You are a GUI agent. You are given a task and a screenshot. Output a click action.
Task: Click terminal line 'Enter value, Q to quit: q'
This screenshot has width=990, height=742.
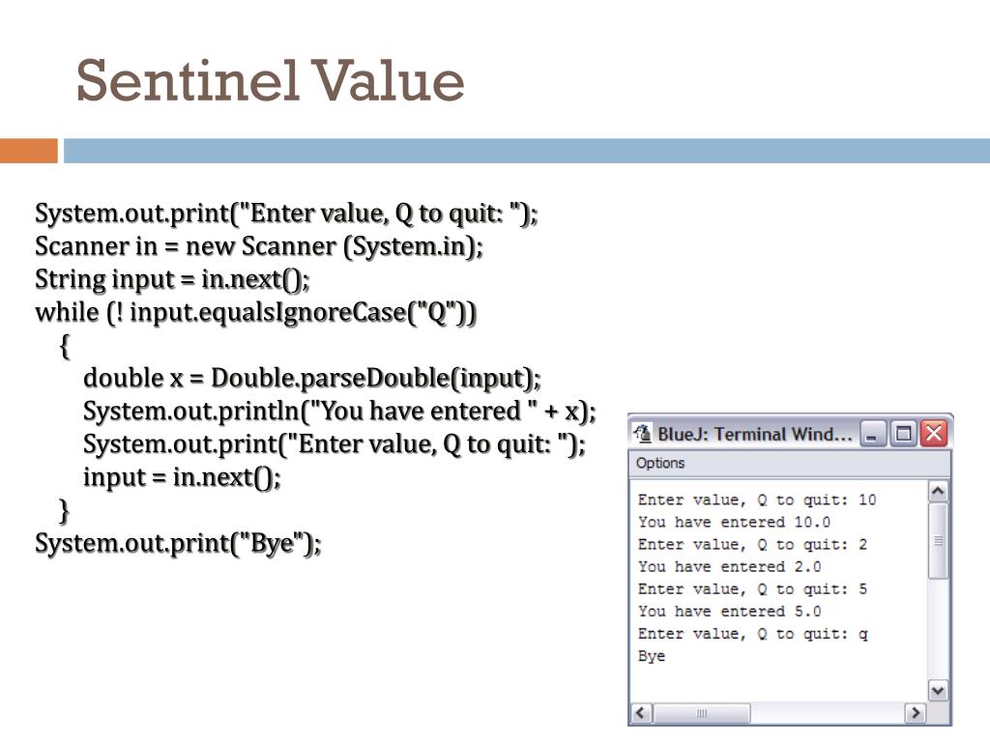click(x=752, y=634)
